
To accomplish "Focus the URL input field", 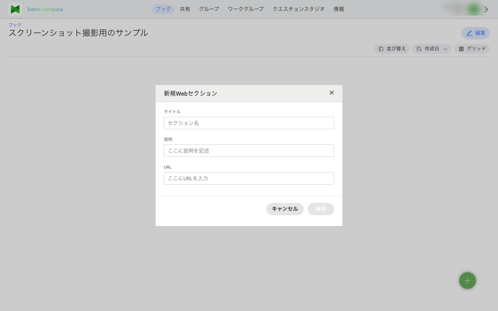I will (249, 178).
